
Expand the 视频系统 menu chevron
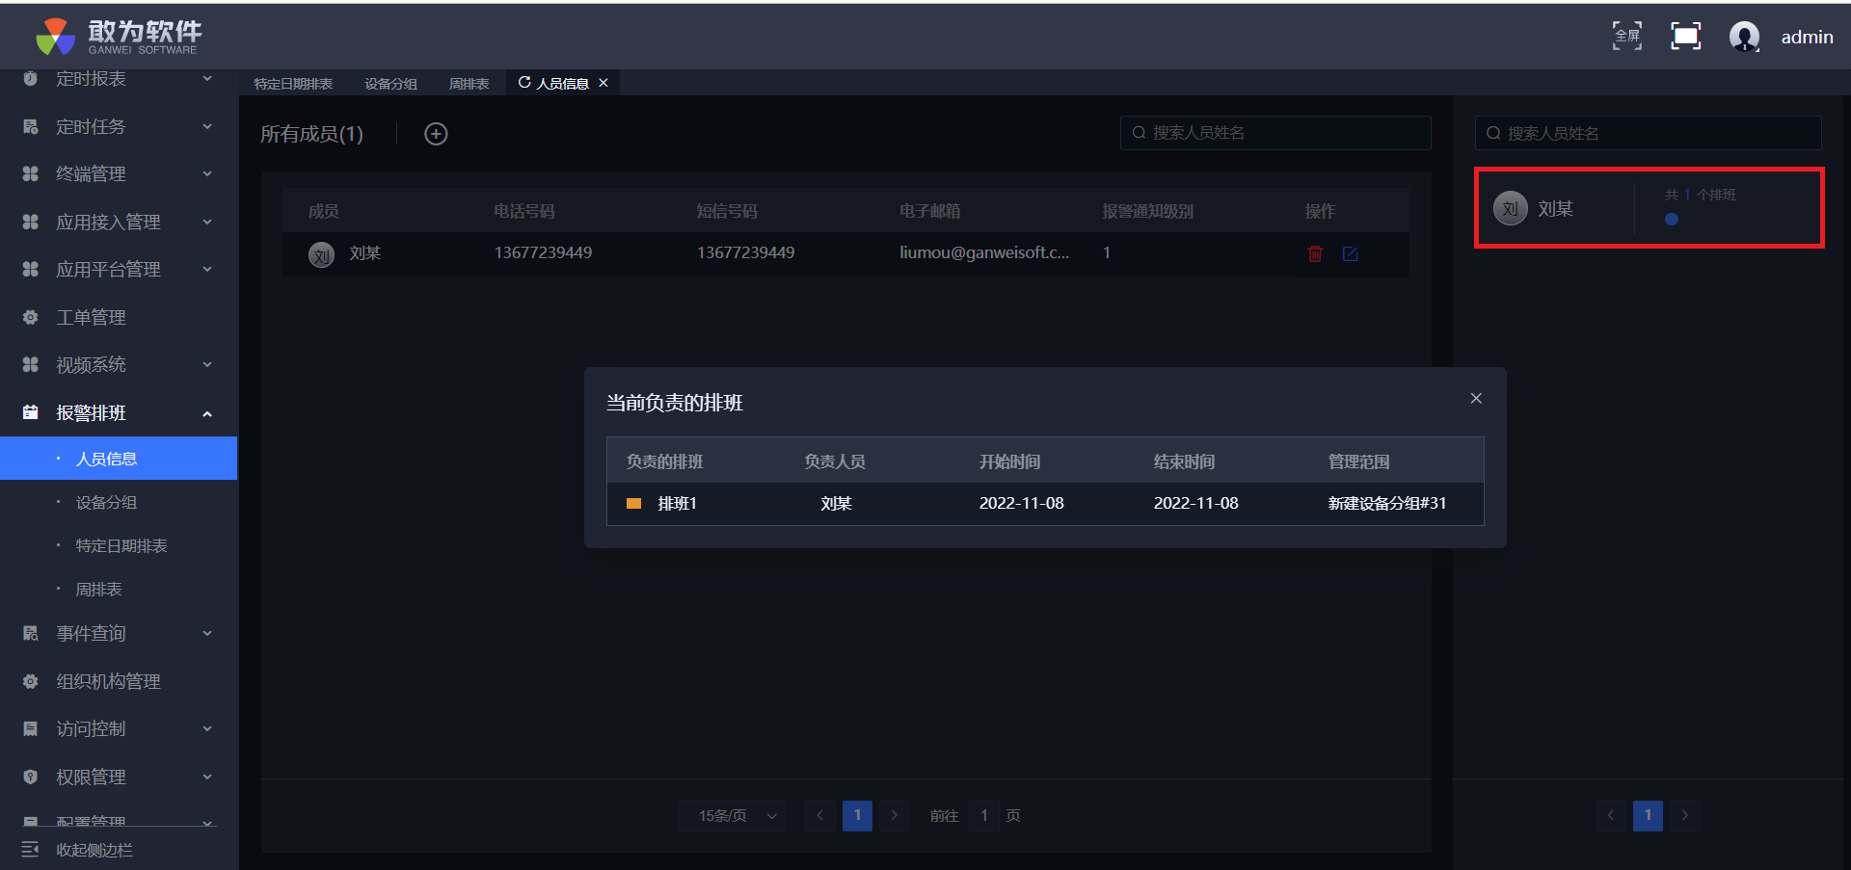tap(207, 364)
